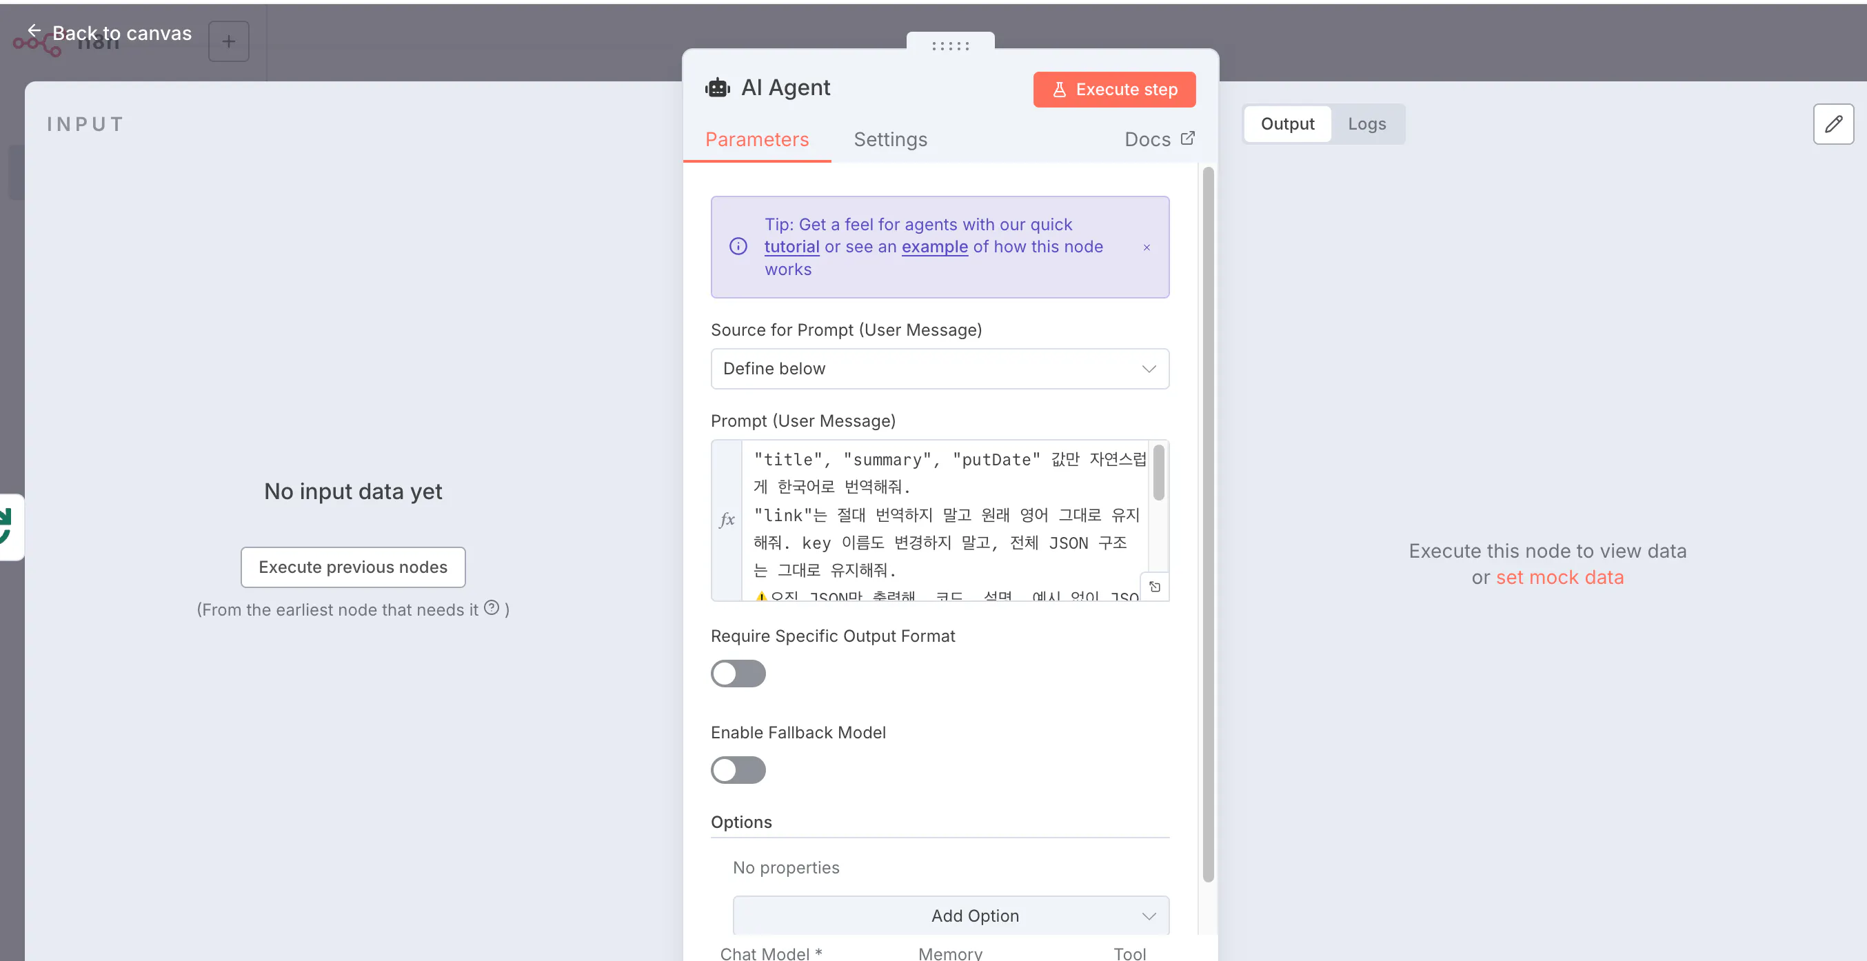
Task: Click the 'No properties' text under Options
Action: click(x=786, y=867)
